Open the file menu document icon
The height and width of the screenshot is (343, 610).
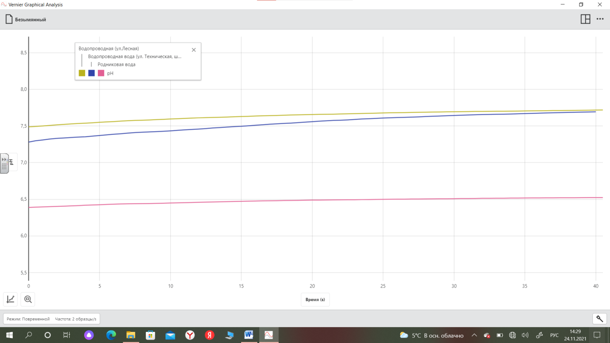pyautogui.click(x=9, y=19)
